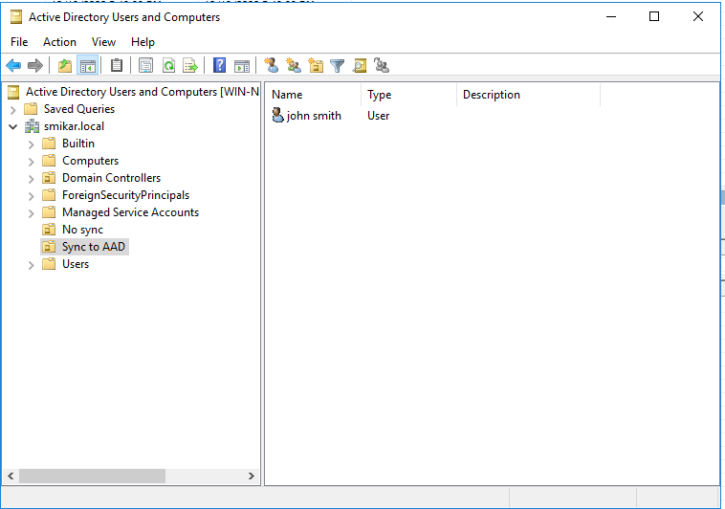Click the Add to group toolbar icon

(382, 66)
